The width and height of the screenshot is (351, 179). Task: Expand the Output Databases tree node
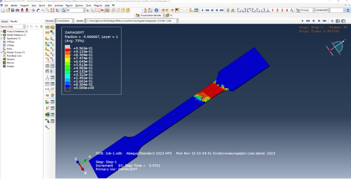(2, 31)
